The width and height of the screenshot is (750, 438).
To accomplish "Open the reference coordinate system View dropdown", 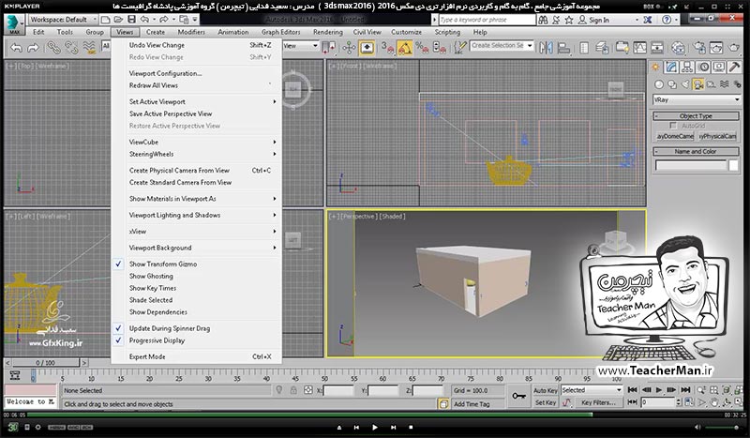I will 301,46.
